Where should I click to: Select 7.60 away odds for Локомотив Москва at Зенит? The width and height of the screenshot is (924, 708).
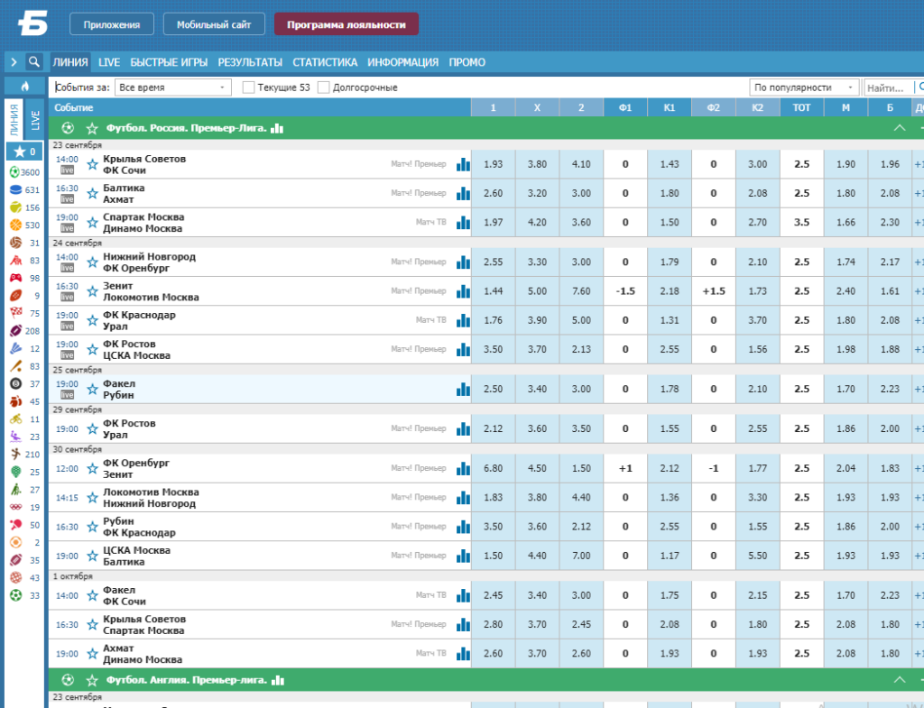(x=581, y=291)
